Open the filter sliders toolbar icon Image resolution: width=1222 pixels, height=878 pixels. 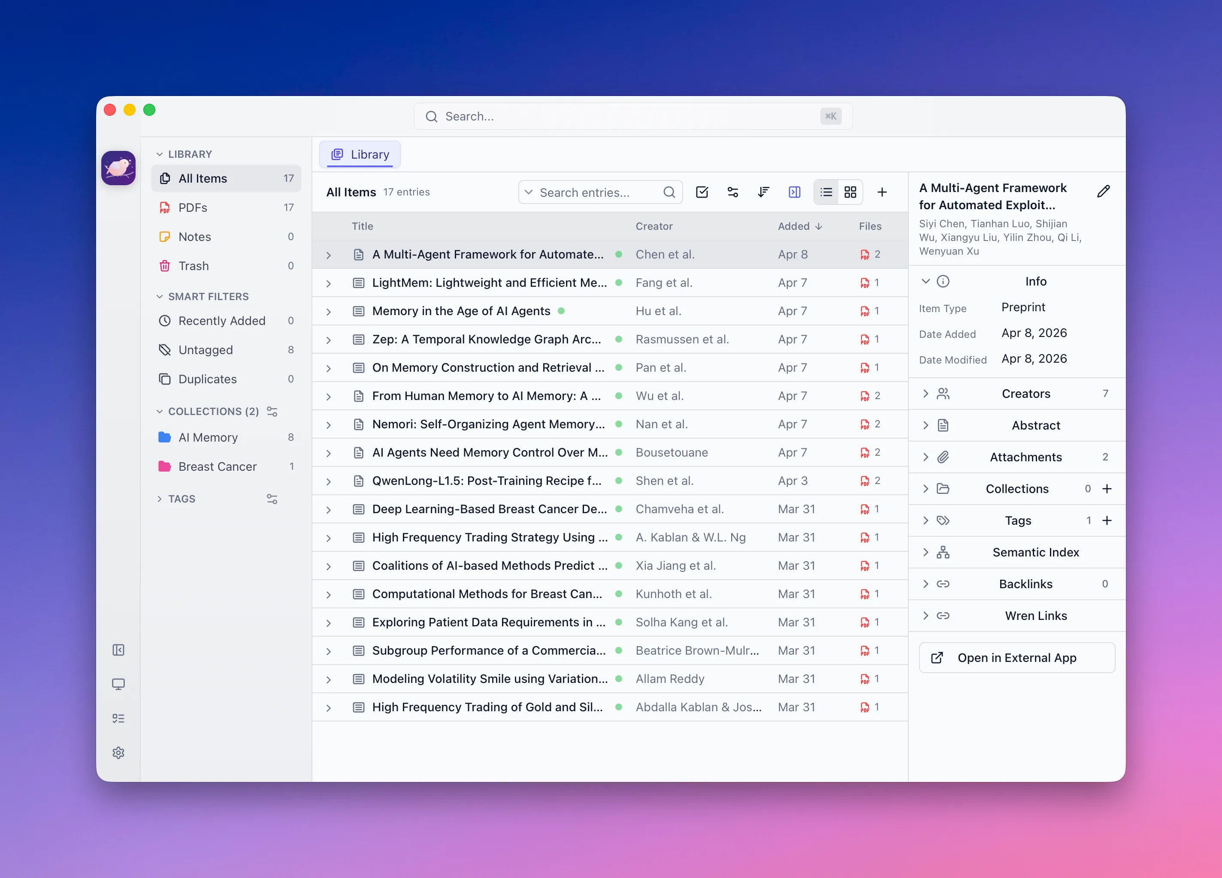(732, 192)
